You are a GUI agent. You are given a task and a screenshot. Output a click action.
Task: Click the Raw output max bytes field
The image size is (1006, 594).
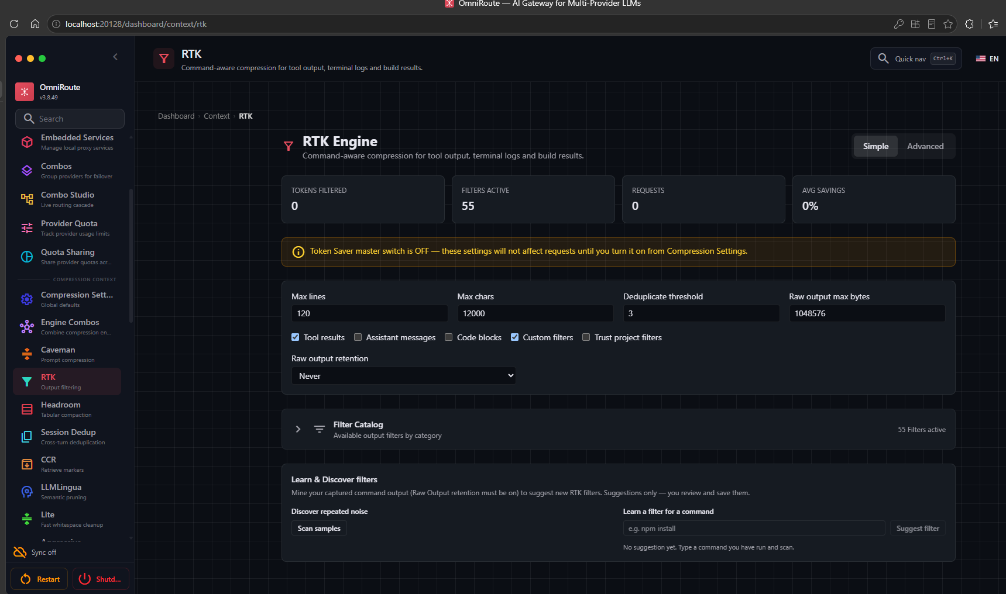867,313
